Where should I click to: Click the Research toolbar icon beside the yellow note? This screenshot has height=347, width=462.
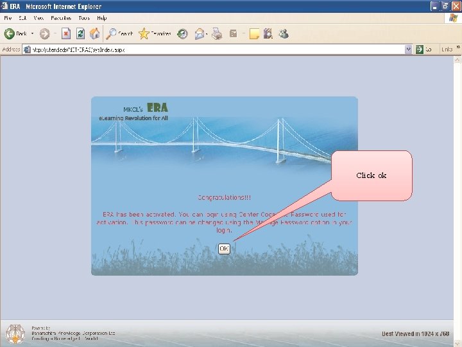pyautogui.click(x=268, y=33)
